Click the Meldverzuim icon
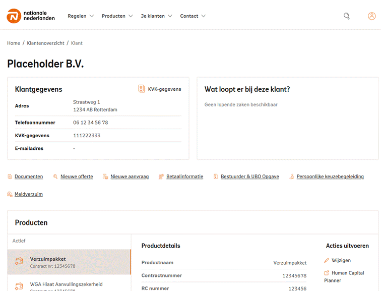The image size is (381, 291). [10, 194]
